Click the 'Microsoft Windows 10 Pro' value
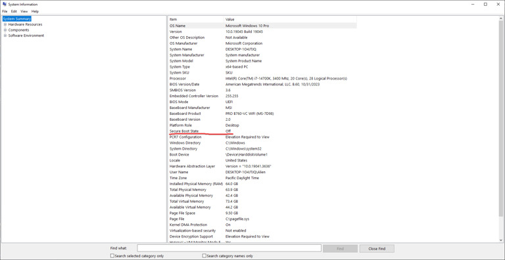Image resolution: width=505 pixels, height=260 pixels. (x=247, y=26)
